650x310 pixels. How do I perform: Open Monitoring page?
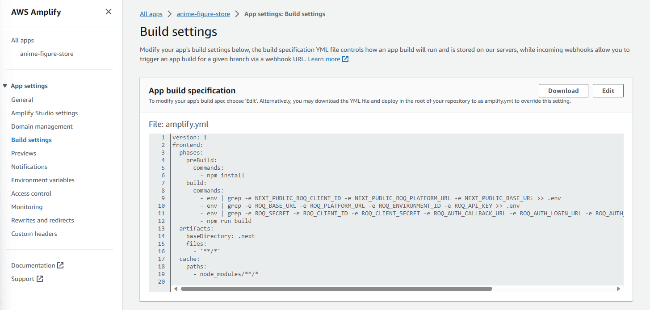click(x=27, y=207)
